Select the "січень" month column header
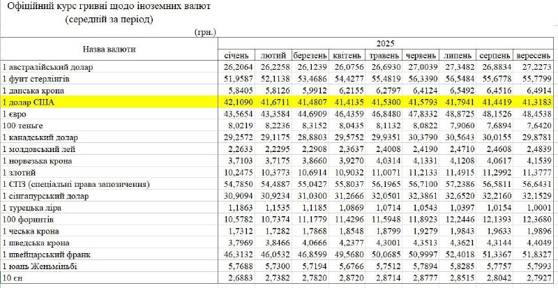Screen dimensions: 558x288 click(x=239, y=55)
